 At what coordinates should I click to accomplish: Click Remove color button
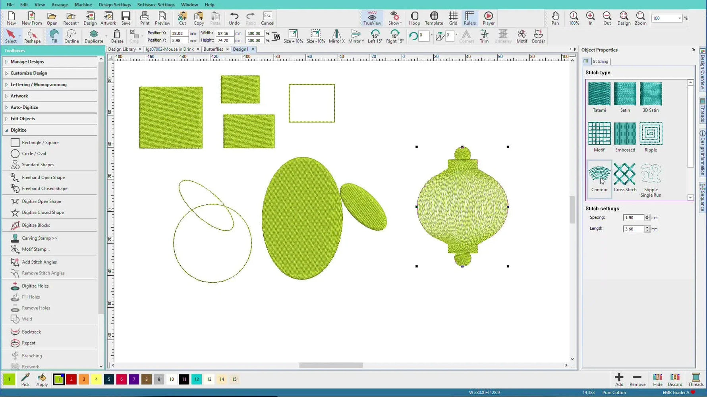[637, 380]
